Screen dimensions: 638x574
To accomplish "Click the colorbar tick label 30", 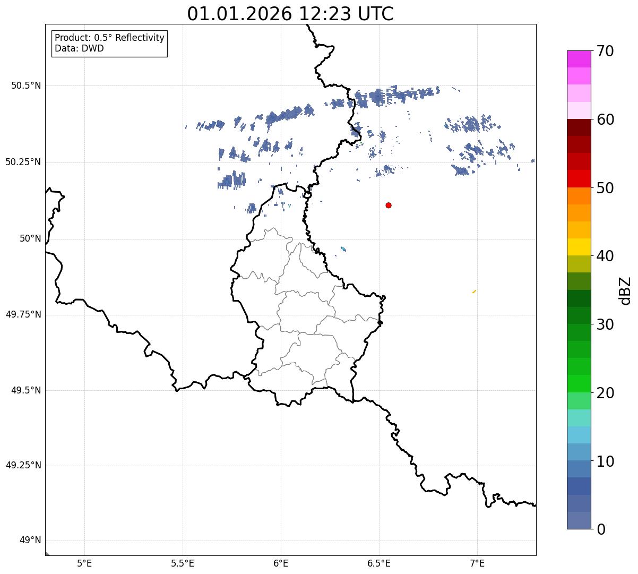I will (x=605, y=324).
